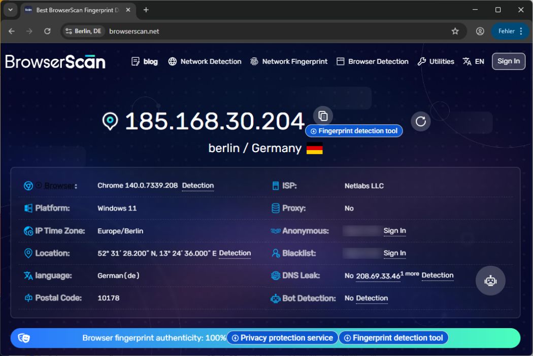Screen dimensions: 533x356
Task: Open Detection link in DNS Leak row
Action: 438,275
